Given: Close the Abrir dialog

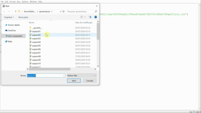Looking at the screenshot, I should coord(97,6).
